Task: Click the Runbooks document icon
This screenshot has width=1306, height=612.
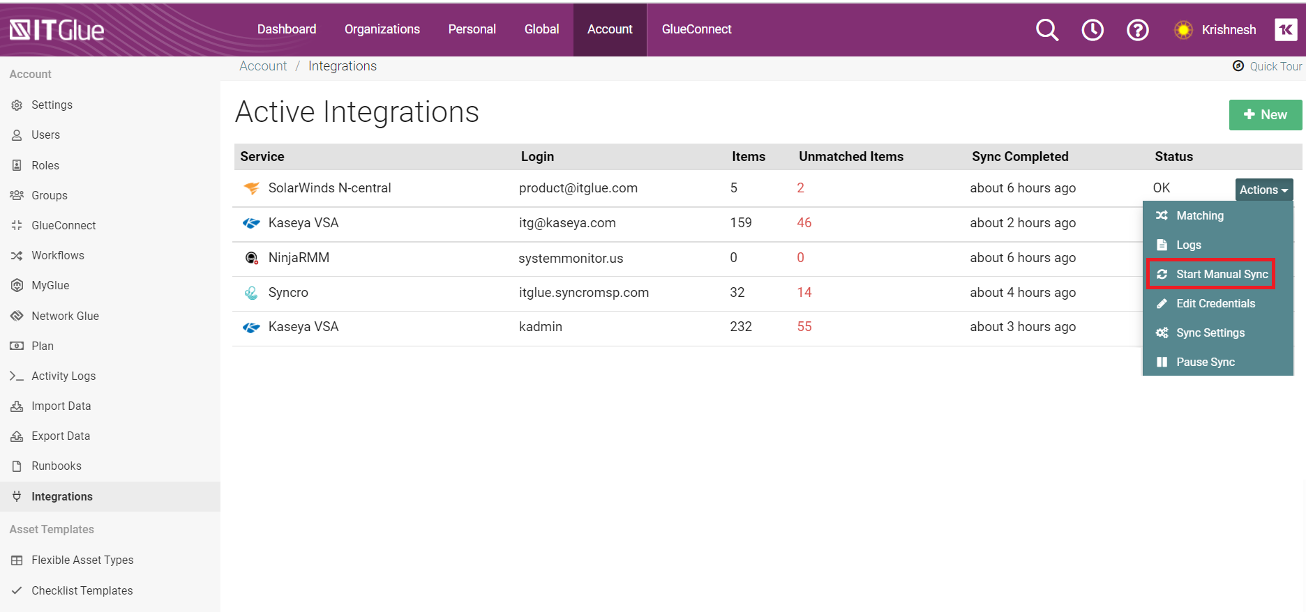Action: click(17, 466)
